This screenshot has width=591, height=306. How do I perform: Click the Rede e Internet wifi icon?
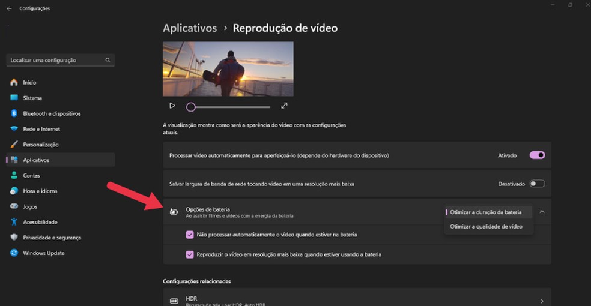[x=14, y=129]
